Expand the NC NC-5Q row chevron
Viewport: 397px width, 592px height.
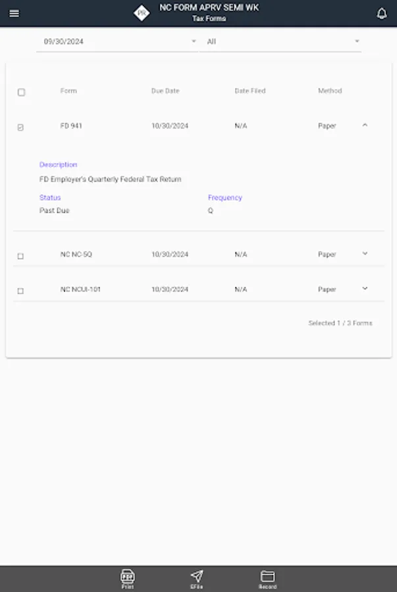366,254
